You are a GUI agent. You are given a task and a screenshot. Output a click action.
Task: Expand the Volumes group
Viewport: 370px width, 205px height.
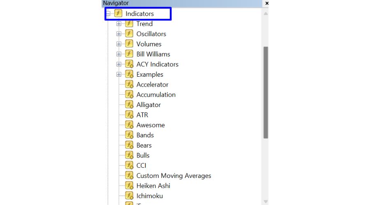tap(119, 44)
